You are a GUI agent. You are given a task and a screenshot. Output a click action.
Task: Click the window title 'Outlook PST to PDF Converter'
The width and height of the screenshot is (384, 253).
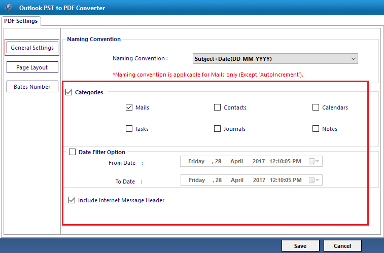point(62,8)
